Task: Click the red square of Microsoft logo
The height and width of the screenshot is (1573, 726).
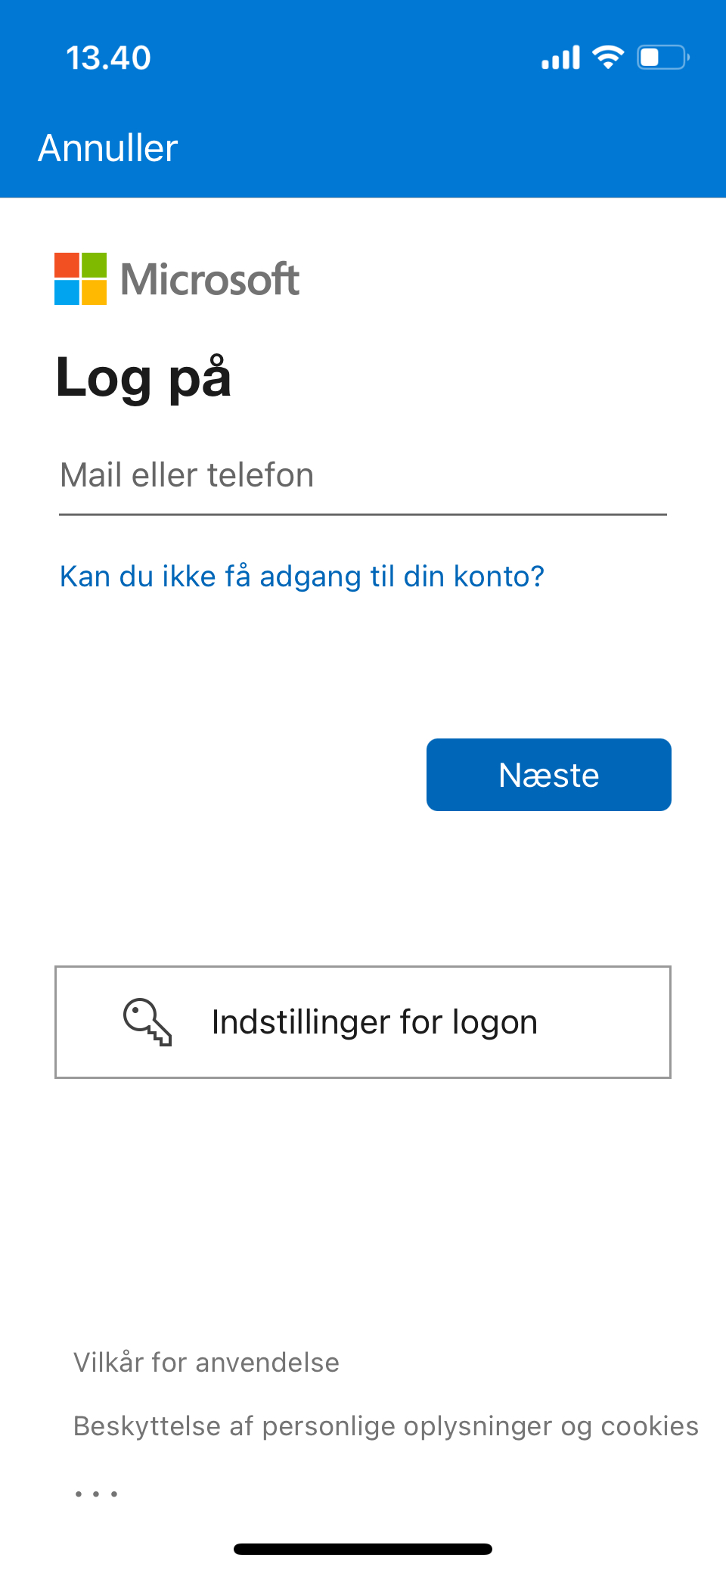Action: point(67,265)
